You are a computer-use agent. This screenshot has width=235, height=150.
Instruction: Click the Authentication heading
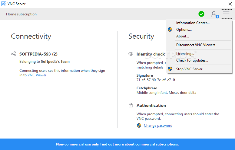coord(151,105)
